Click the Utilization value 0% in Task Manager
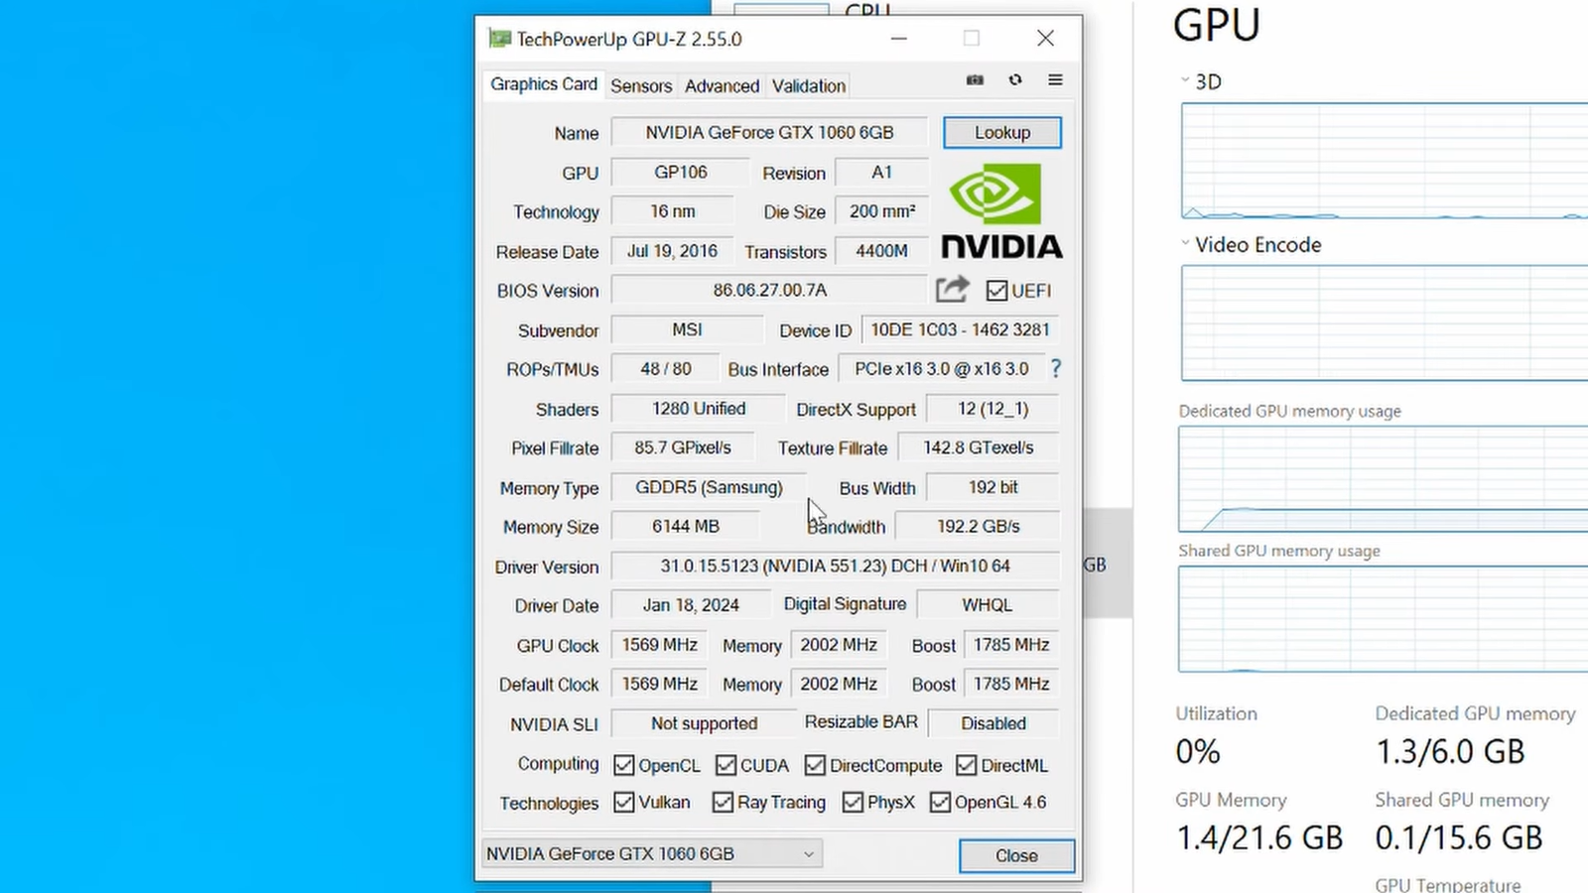Image resolution: width=1588 pixels, height=893 pixels. point(1198,751)
